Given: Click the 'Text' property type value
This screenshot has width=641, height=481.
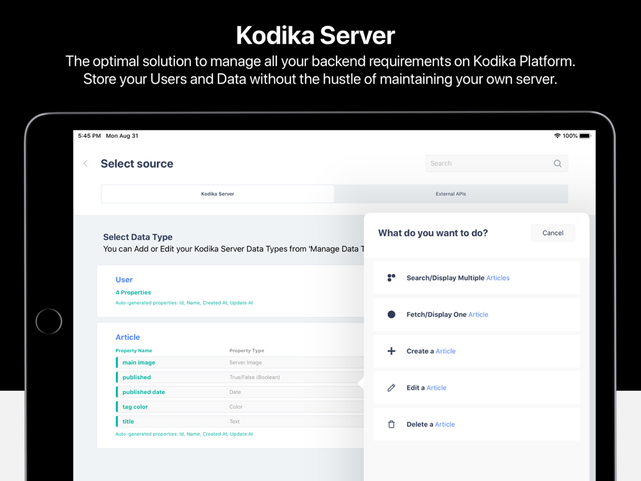Looking at the screenshot, I should pyautogui.click(x=234, y=421).
